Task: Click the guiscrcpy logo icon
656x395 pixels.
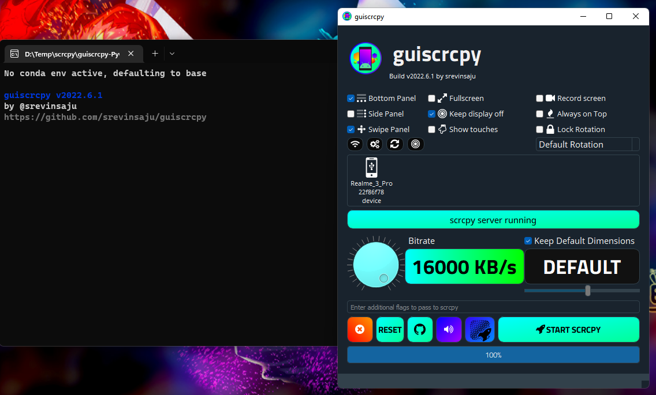Action: pos(366,58)
